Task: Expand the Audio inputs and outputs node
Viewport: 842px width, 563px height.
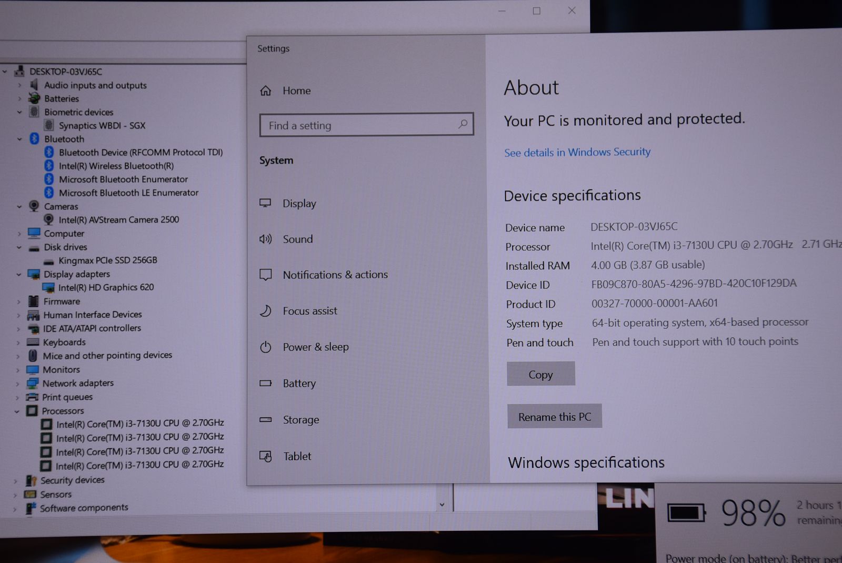Action: pyautogui.click(x=20, y=85)
